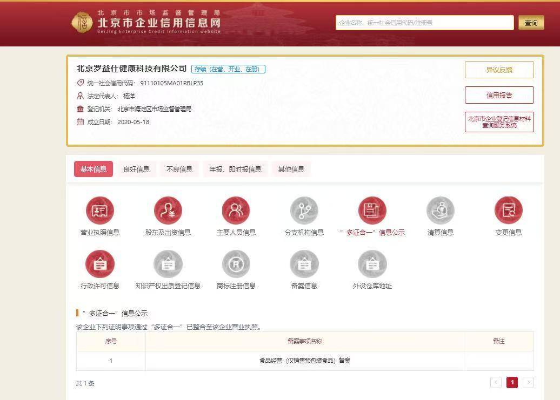Click the 序号 column header
560x400 pixels.
click(111, 341)
